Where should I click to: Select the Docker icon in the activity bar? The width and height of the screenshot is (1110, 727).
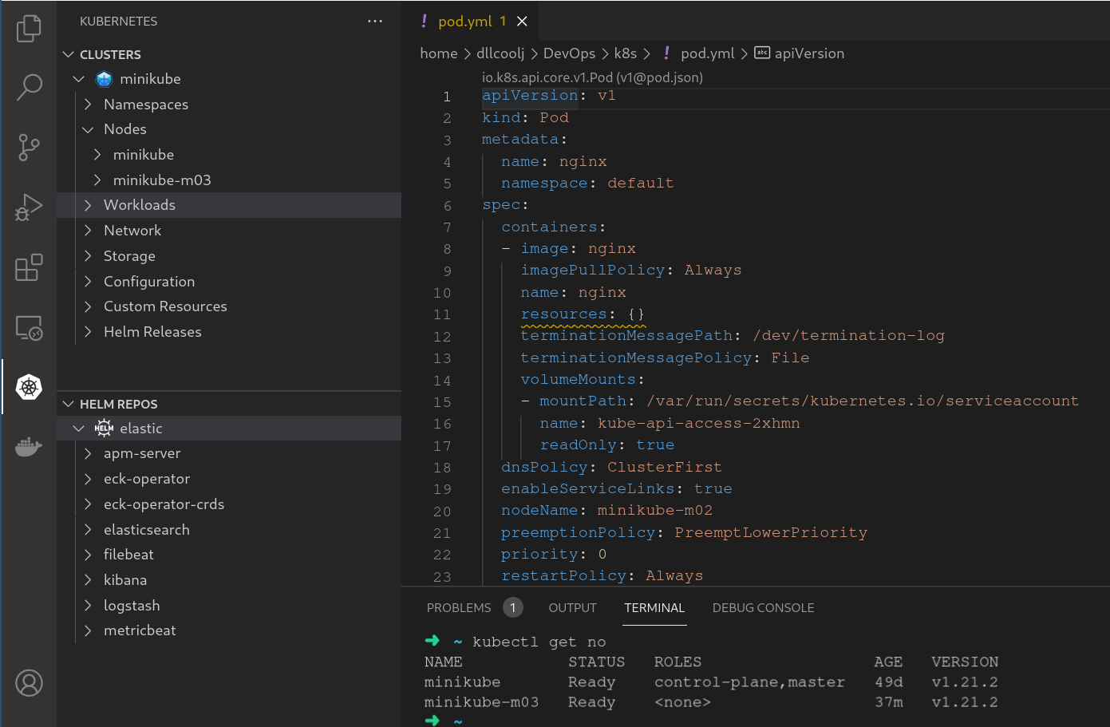click(x=29, y=447)
